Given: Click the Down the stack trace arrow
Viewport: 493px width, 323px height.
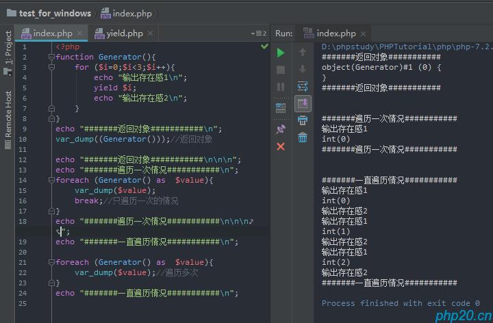Looking at the screenshot, I should [x=303, y=69].
